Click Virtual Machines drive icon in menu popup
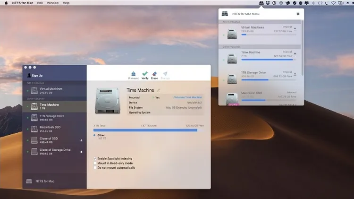Image resolution: width=354 pixels, height=199 pixels. point(232,34)
